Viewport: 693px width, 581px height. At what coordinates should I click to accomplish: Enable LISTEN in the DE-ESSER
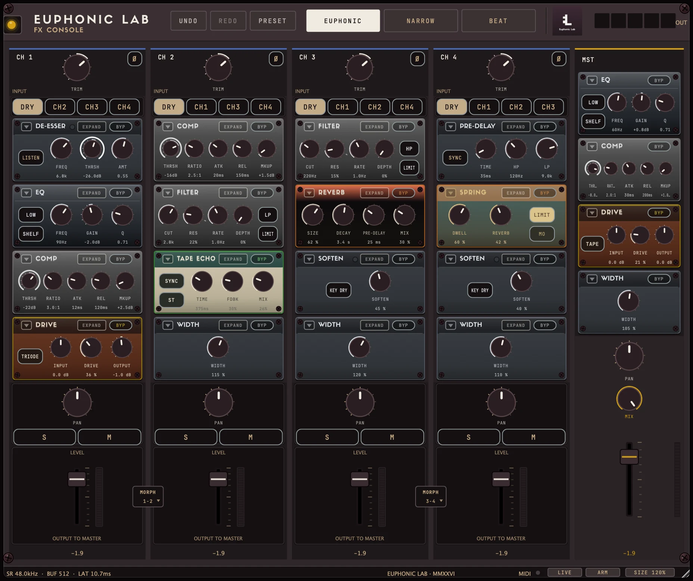31,158
